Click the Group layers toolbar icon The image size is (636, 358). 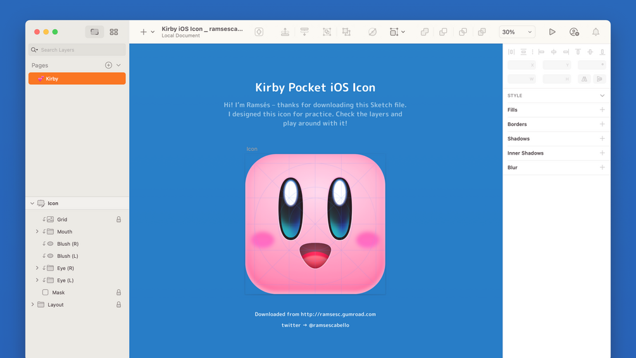(327, 32)
